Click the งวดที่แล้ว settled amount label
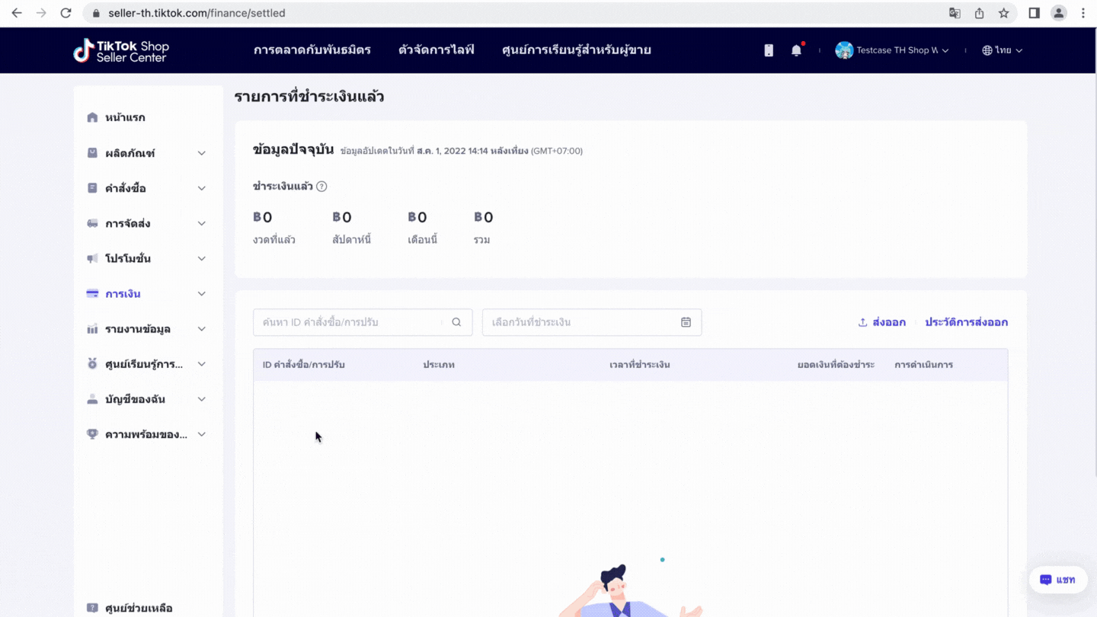1097x617 pixels. click(274, 240)
